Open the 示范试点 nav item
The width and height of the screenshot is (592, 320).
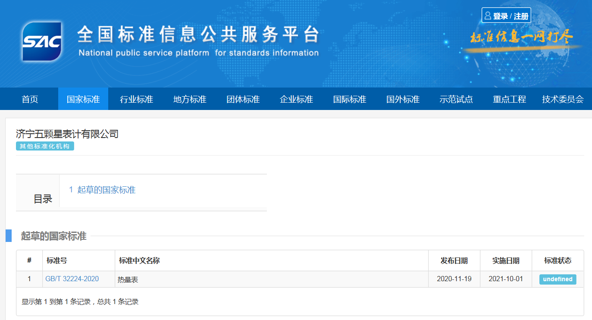point(456,99)
